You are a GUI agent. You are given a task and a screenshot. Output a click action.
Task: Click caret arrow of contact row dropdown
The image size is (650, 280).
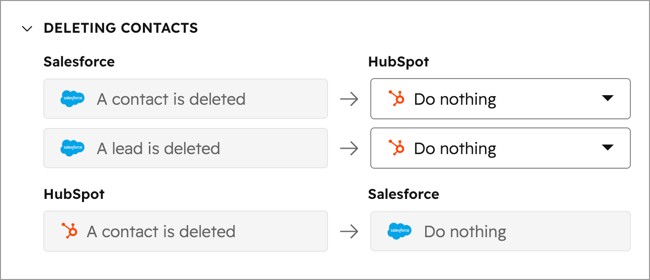click(x=608, y=98)
